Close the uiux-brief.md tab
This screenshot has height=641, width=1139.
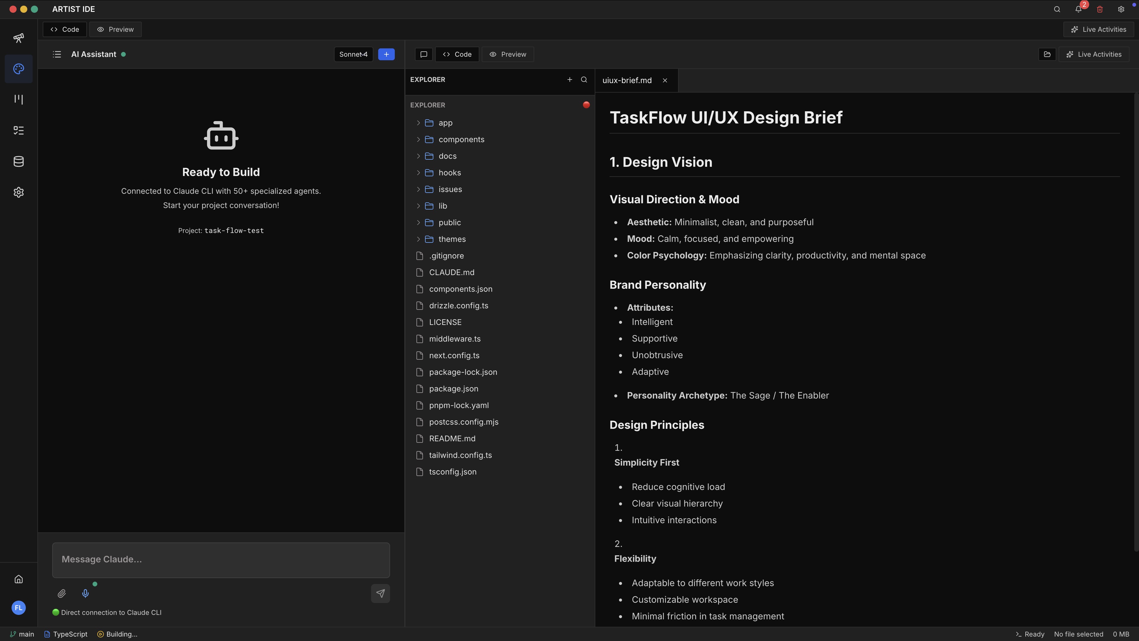(664, 80)
